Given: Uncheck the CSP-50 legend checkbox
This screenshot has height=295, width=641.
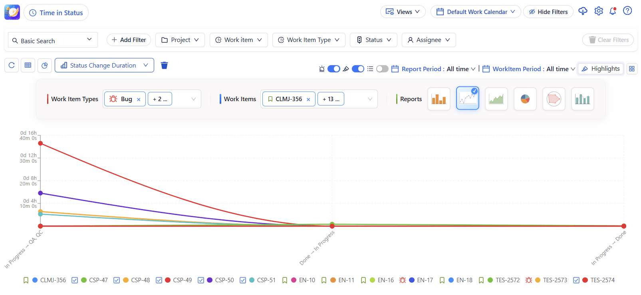Looking at the screenshot, I should pos(201,280).
